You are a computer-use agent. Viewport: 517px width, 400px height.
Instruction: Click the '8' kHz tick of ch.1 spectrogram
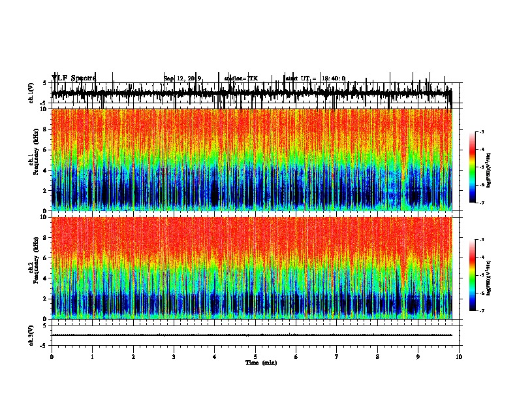pos(46,129)
